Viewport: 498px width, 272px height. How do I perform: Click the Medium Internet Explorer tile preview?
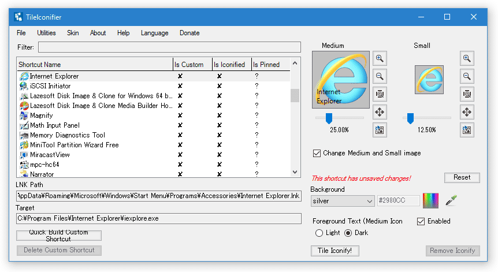point(341,80)
